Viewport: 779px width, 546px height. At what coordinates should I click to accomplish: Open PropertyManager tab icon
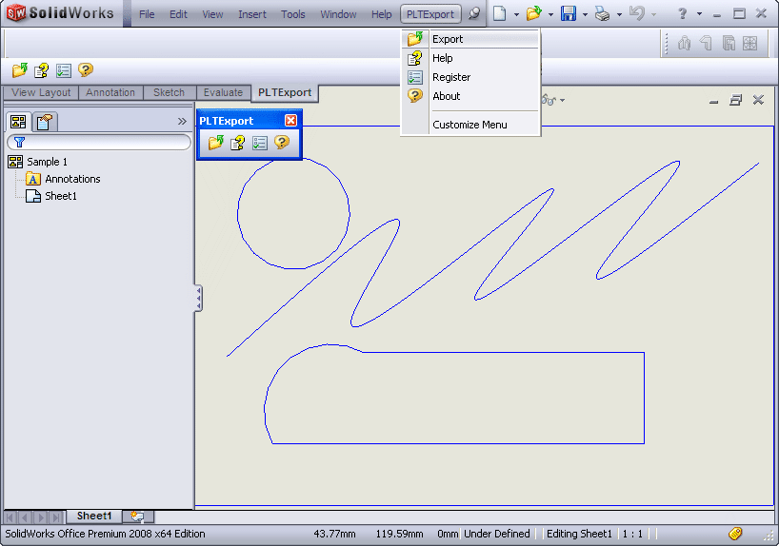[x=44, y=122]
